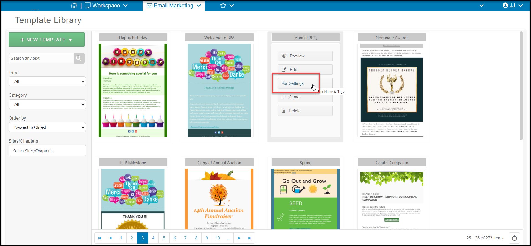531x246 pixels.
Task: Go to previous page arrow
Action: pyautogui.click(x=110, y=238)
